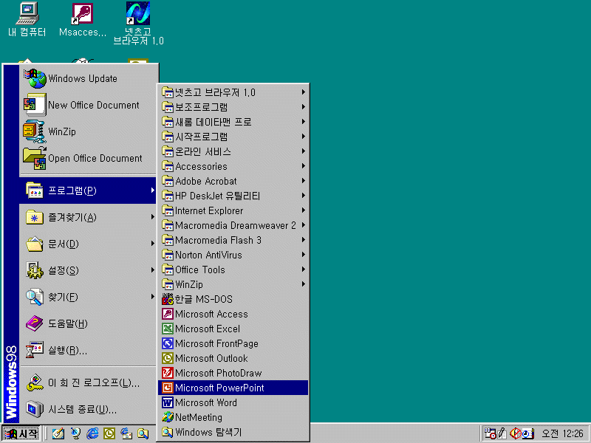Screen dimensions: 591x443
Task: Expand the Accessories folder arrow
Action: pyautogui.click(x=303, y=166)
